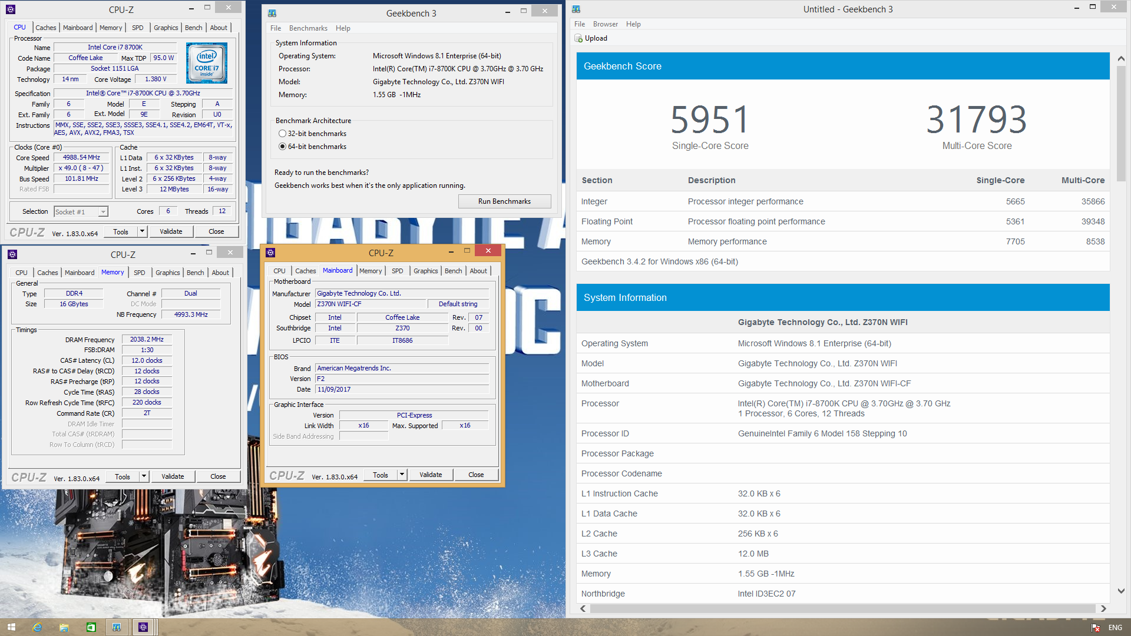Click Validate in the CPU-Z Mainboard window
This screenshot has height=636, width=1131.
[x=431, y=475]
